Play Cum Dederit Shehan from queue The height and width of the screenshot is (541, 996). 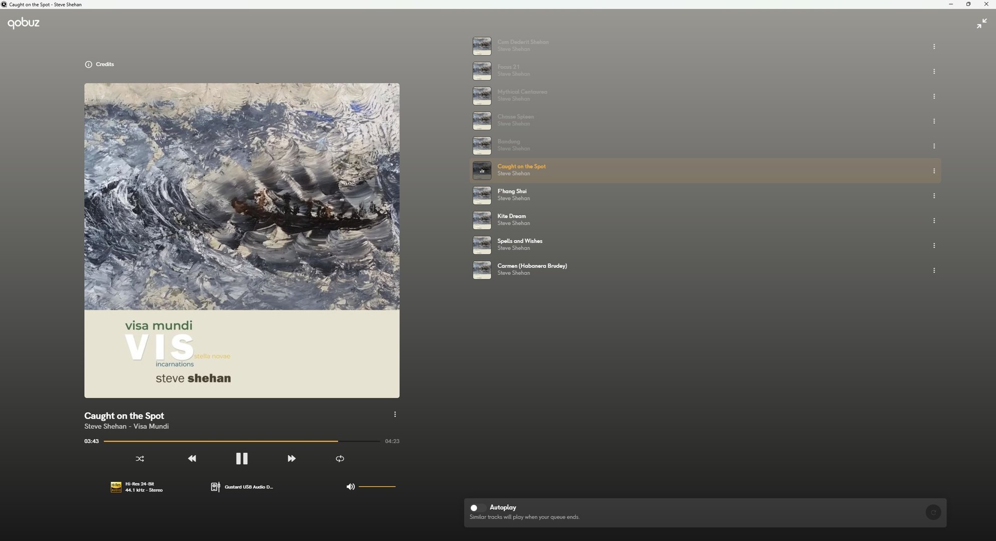[705, 46]
